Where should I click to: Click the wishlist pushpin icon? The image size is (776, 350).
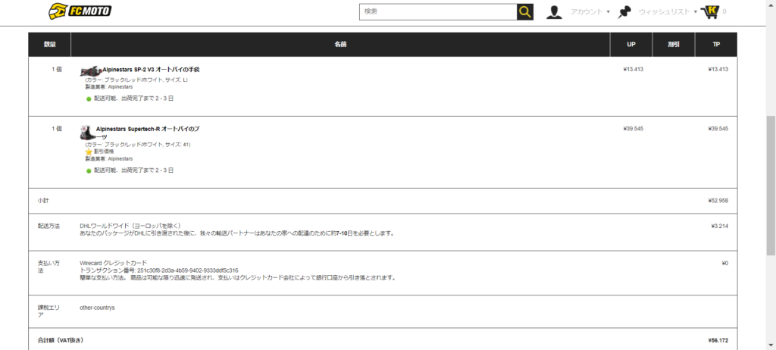tap(625, 12)
